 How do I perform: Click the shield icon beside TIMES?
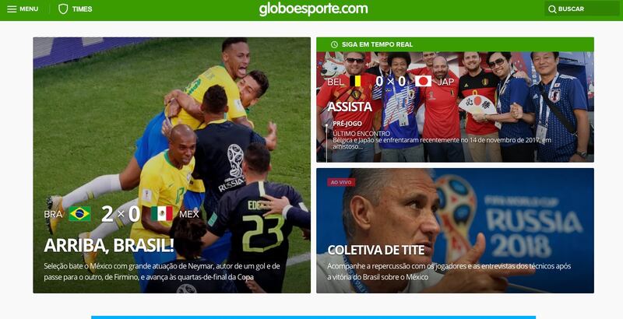(63, 9)
